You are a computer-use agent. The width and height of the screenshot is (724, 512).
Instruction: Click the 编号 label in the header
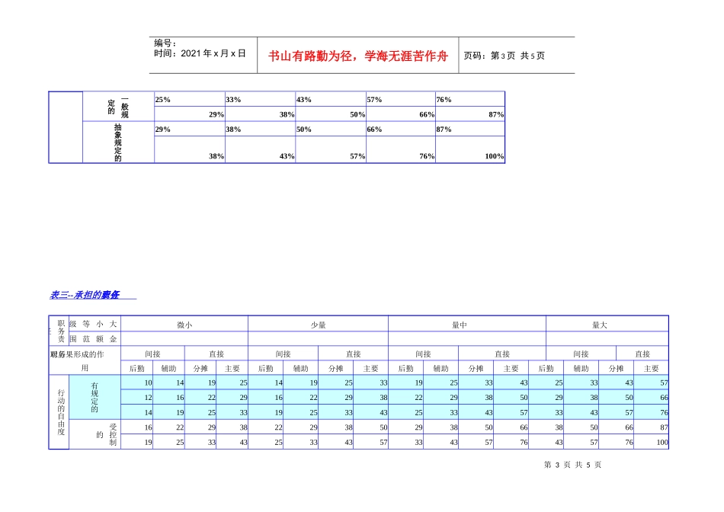(x=165, y=43)
